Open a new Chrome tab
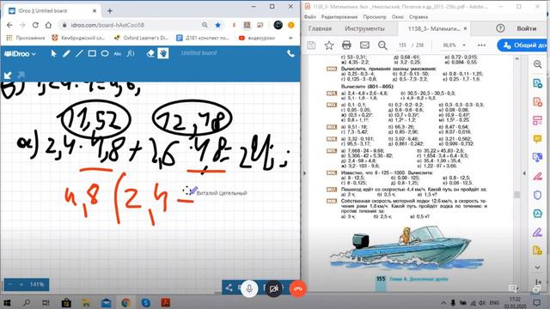 (109, 11)
